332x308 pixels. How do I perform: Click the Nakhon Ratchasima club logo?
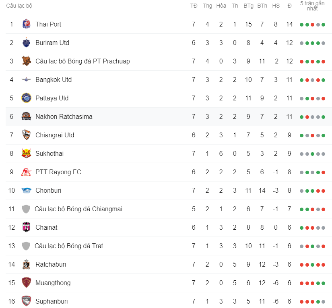(x=26, y=116)
